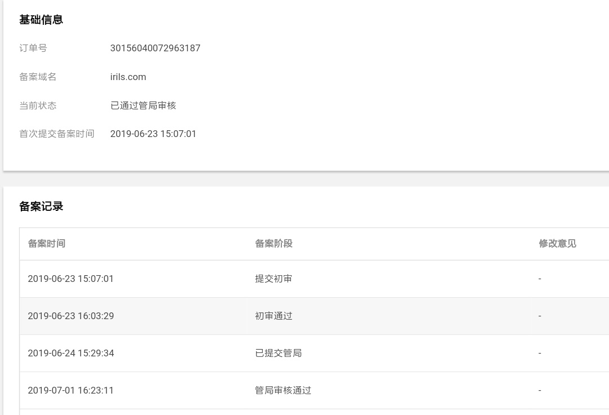Click the 备案阶段 column header
609x415 pixels.
pos(273,244)
